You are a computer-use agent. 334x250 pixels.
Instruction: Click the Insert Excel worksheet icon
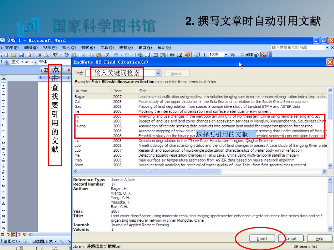pyautogui.click(x=163, y=55)
